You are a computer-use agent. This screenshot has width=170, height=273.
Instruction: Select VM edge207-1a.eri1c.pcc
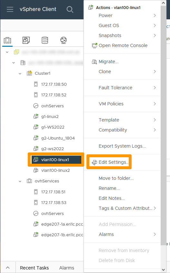(x=62, y=224)
